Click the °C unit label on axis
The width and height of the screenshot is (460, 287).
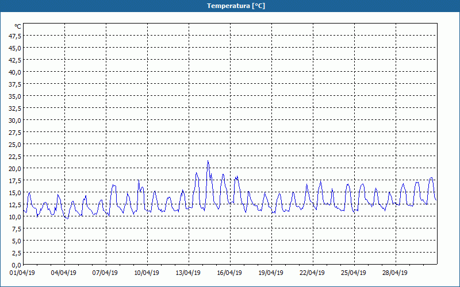point(18,26)
